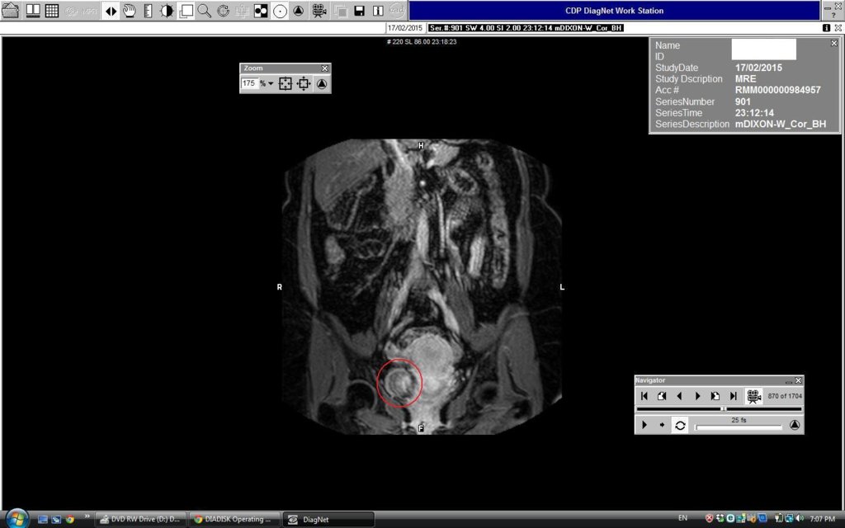Open the zoom percent dropdown arrow

[271, 83]
